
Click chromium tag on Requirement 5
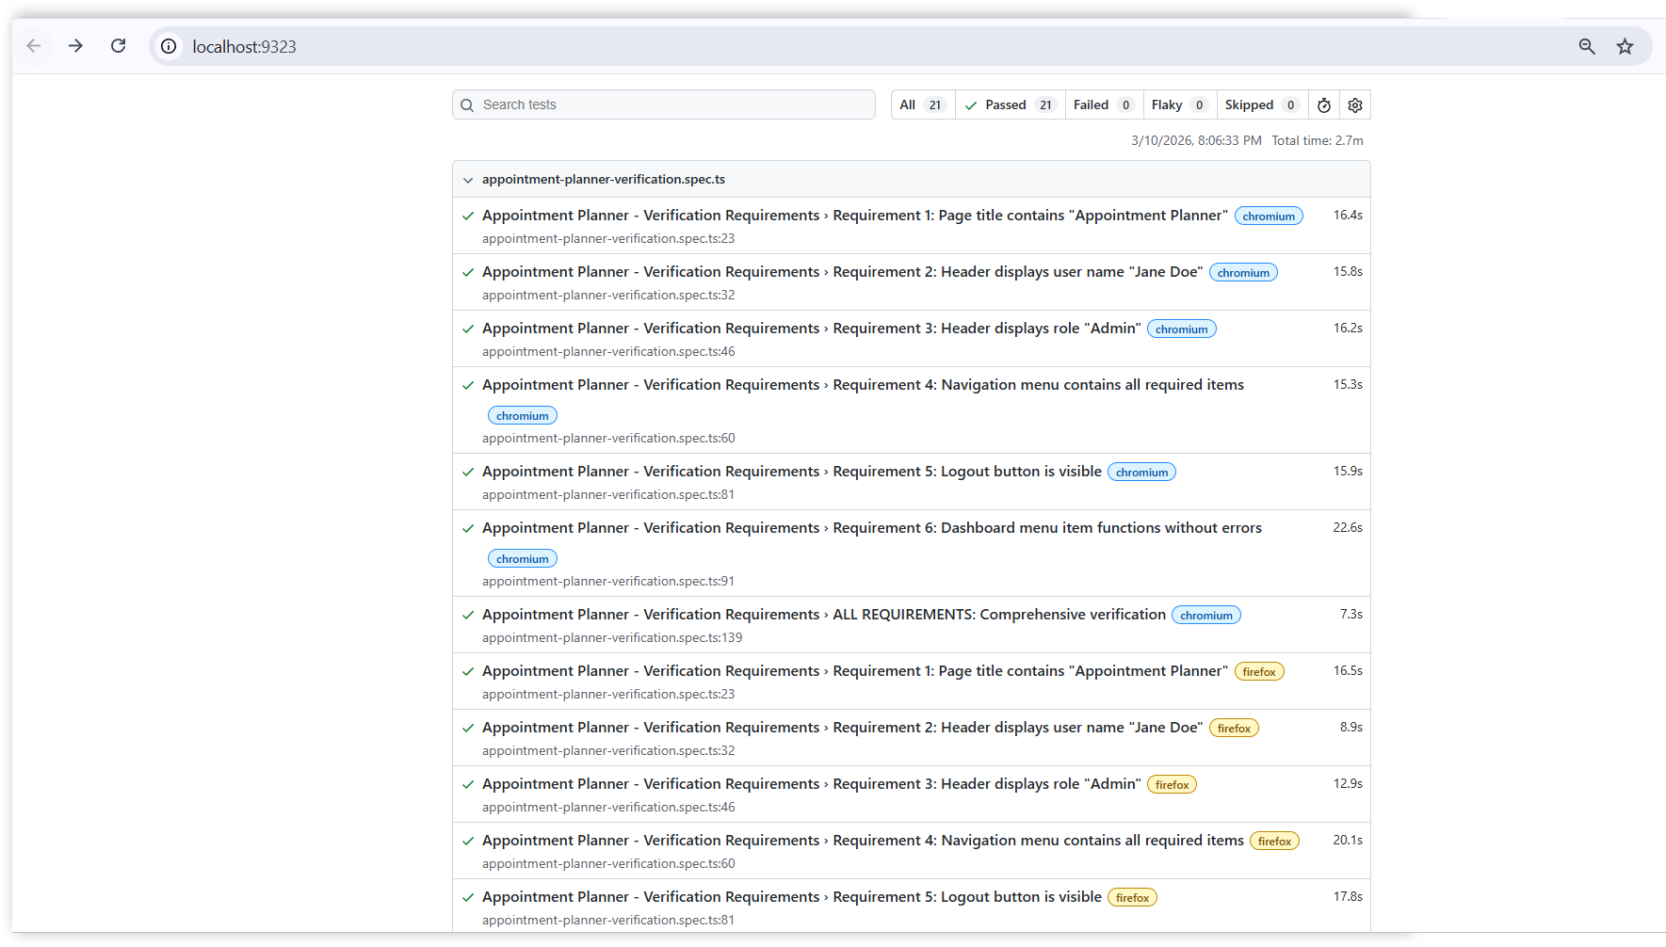[x=1142, y=473]
